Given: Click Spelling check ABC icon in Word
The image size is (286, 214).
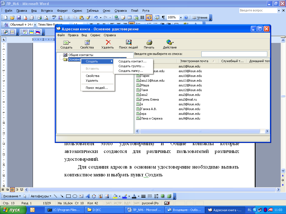Looking at the screenshot, I should tap(54, 18).
